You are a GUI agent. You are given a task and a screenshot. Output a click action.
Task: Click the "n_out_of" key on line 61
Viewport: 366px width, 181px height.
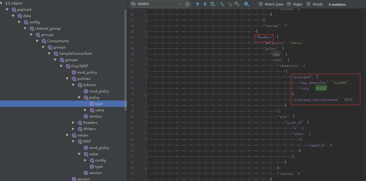pos(295,122)
